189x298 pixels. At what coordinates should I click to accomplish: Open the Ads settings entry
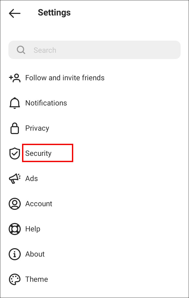[31, 179]
